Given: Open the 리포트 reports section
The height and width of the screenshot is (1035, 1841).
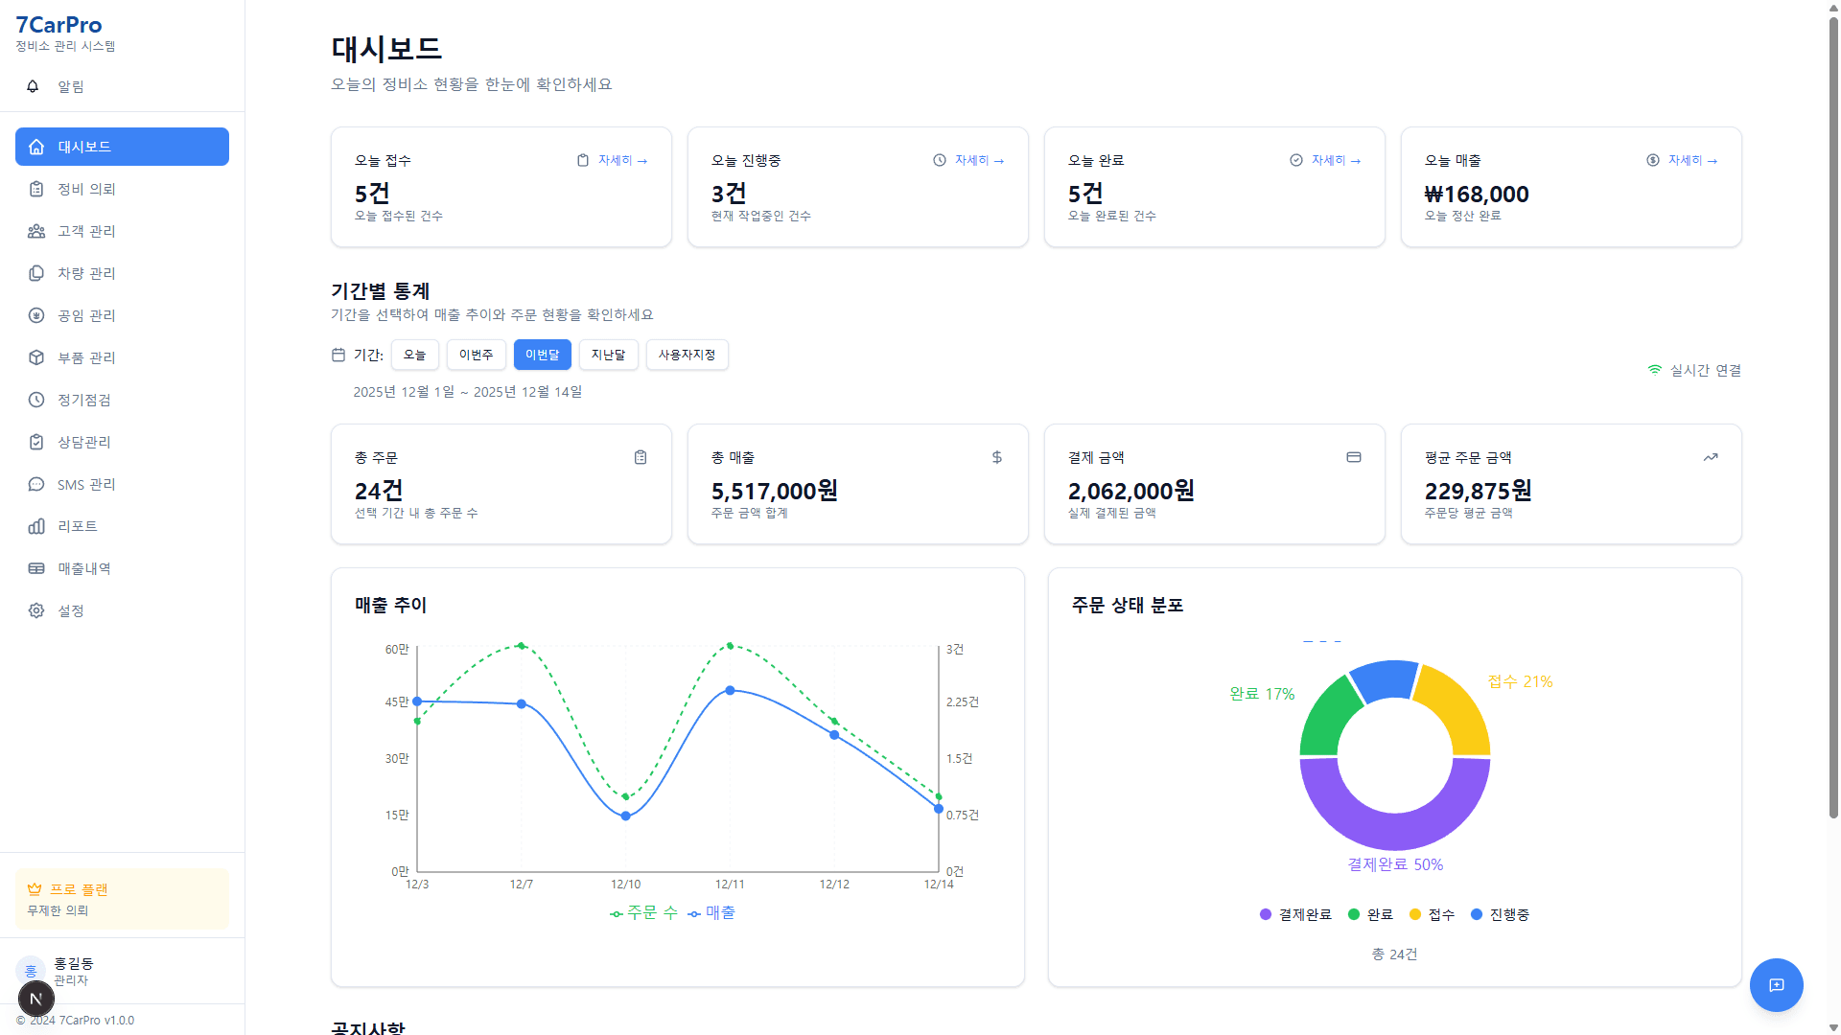Looking at the screenshot, I should tap(75, 526).
